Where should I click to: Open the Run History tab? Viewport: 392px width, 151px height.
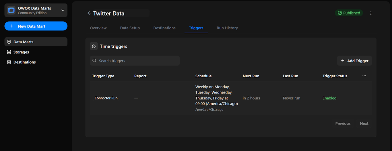point(227,28)
